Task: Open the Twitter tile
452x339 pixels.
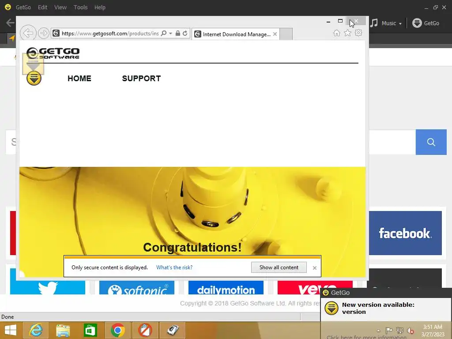Action: (48, 288)
